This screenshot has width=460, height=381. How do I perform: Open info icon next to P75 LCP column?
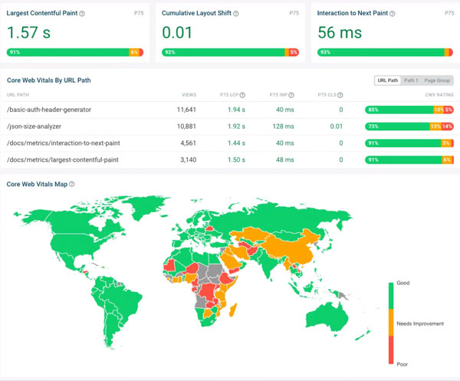(x=242, y=96)
